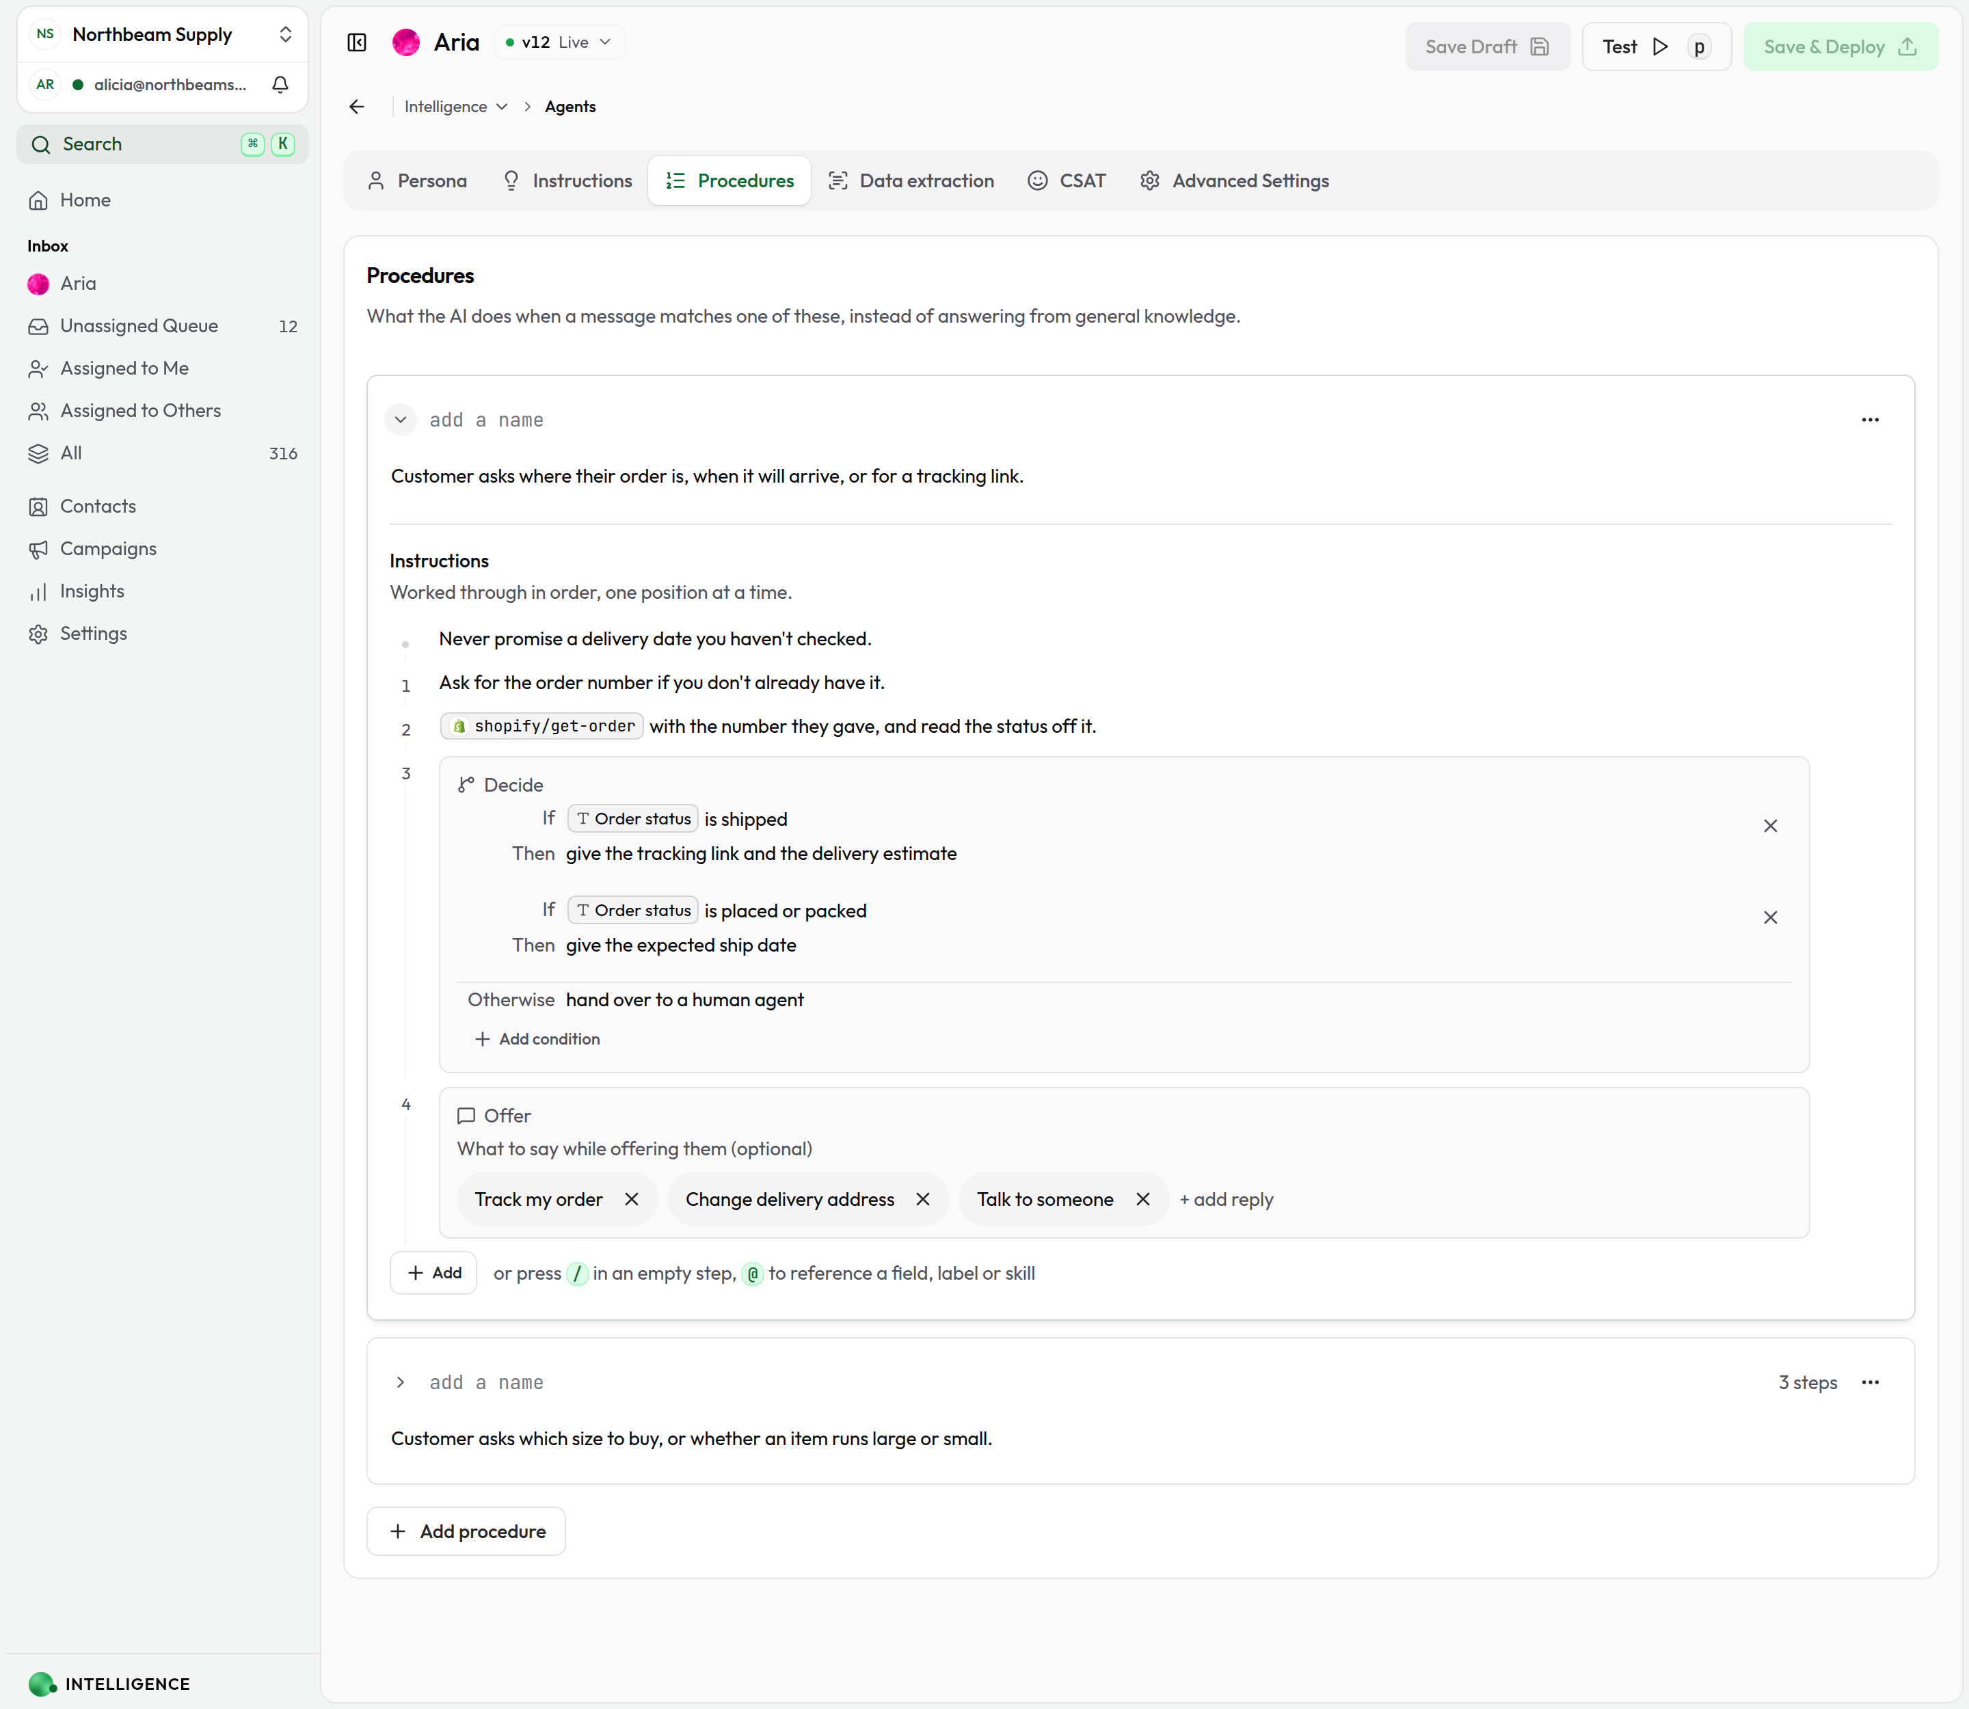Open Insights in the sidebar
This screenshot has height=1709, width=1969.
162,591
